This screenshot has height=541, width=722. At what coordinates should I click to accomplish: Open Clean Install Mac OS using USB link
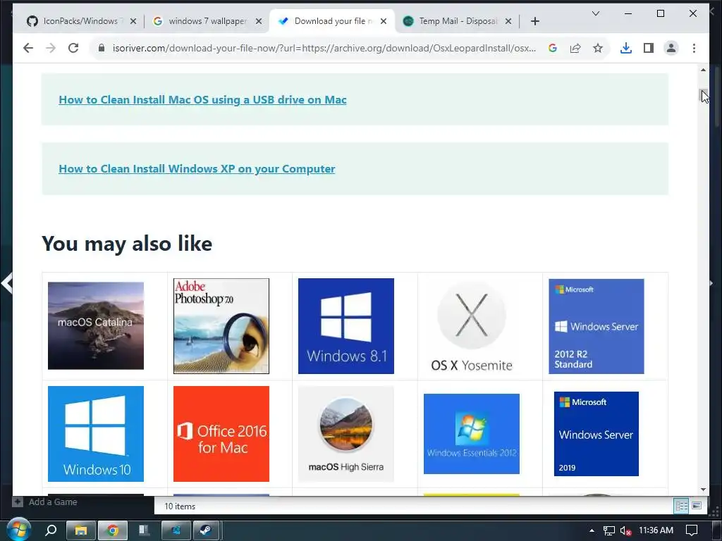[202, 100]
